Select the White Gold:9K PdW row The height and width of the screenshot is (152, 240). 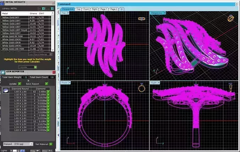tap(26, 36)
